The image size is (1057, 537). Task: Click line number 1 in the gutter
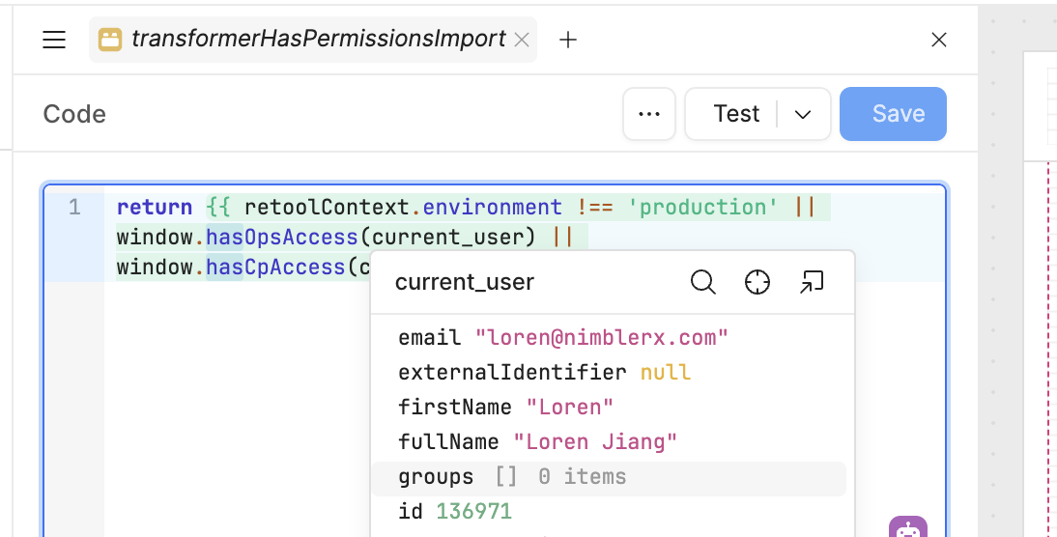click(x=74, y=208)
